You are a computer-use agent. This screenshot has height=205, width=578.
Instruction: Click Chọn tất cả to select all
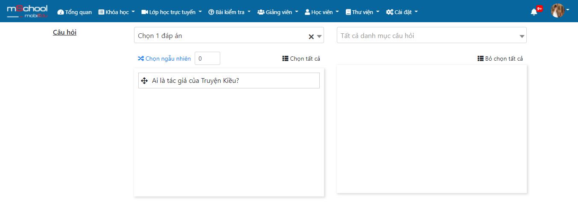click(x=301, y=59)
